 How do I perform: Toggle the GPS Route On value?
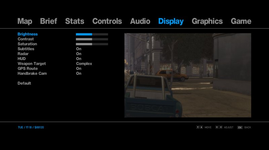coord(79,68)
